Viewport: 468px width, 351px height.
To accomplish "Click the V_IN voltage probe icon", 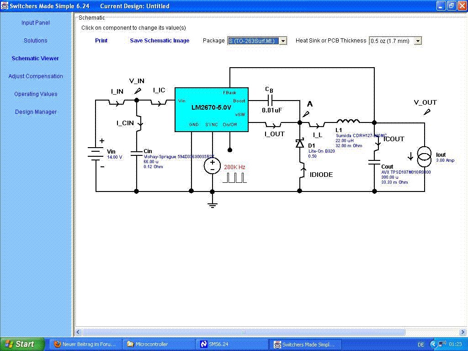I will (x=138, y=91).
